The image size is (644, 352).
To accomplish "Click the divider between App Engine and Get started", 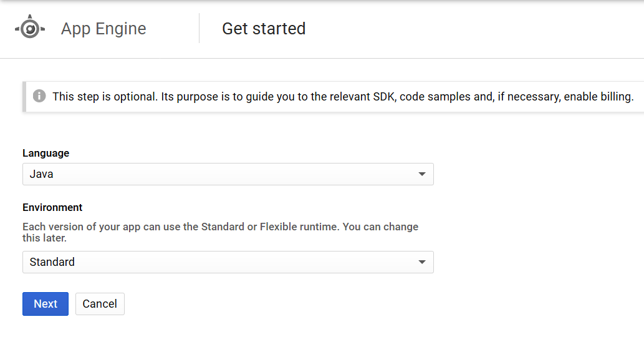I will [x=199, y=29].
